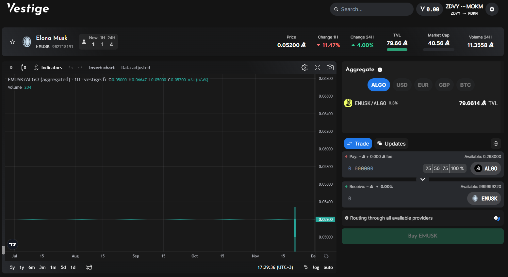Image resolution: width=508 pixels, height=277 pixels.
Task: Click the account settings gear in header
Action: pos(492,9)
